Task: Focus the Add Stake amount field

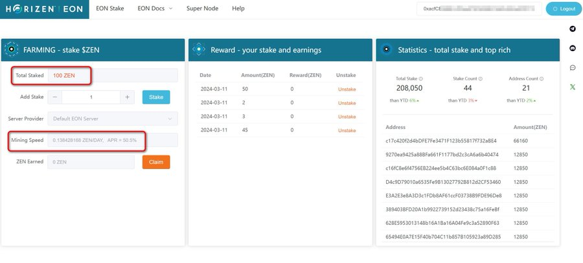Action: (x=91, y=97)
